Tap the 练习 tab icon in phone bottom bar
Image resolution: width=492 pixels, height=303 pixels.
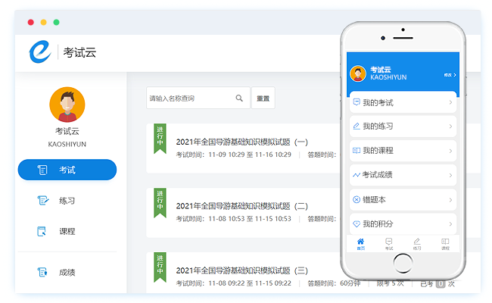pos(417,243)
